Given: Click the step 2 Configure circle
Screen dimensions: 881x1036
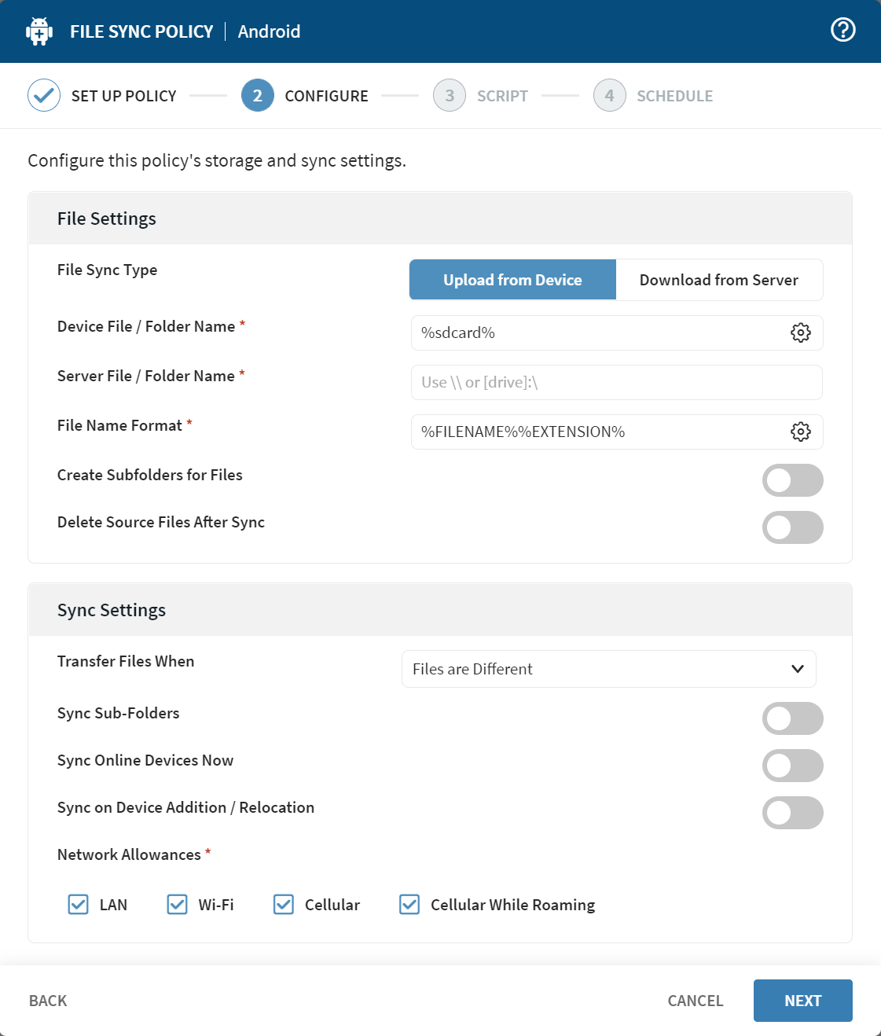Looking at the screenshot, I should 257,95.
